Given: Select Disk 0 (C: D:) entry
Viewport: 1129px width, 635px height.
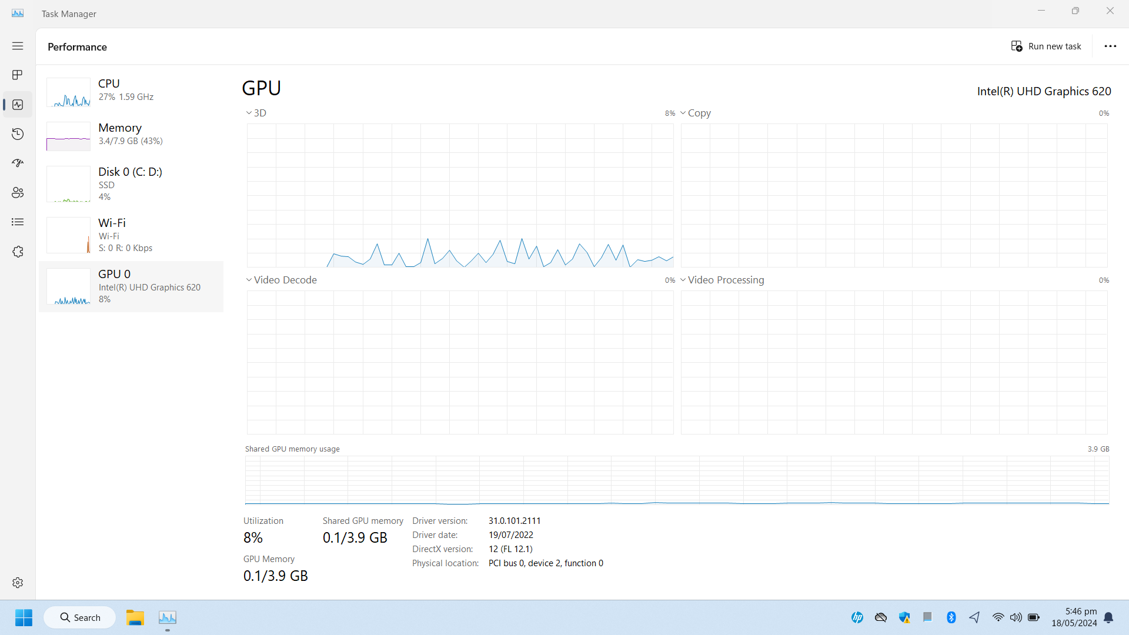Looking at the screenshot, I should tap(131, 184).
